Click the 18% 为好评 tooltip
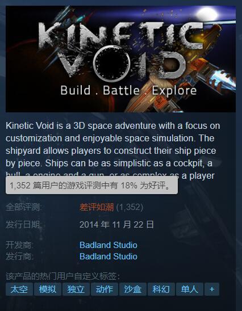 (91, 185)
